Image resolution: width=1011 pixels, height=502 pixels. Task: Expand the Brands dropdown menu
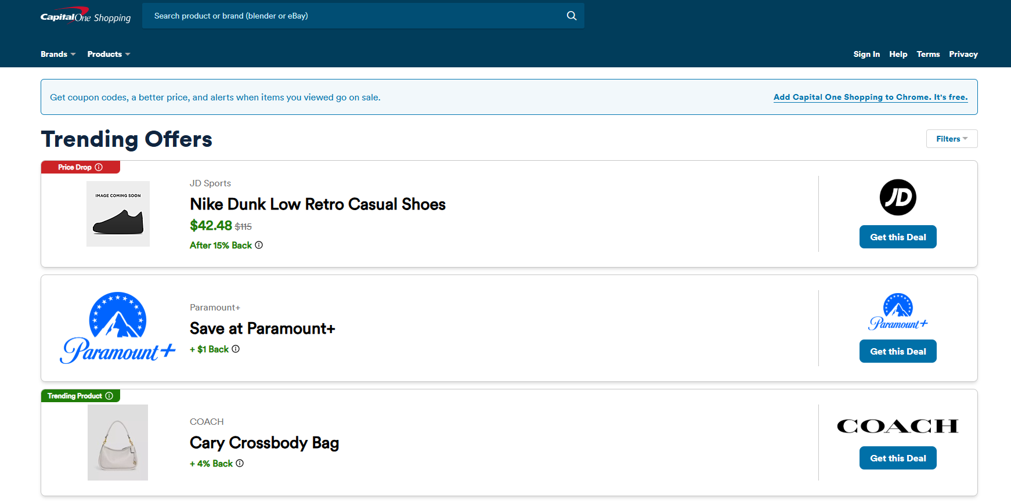click(58, 54)
